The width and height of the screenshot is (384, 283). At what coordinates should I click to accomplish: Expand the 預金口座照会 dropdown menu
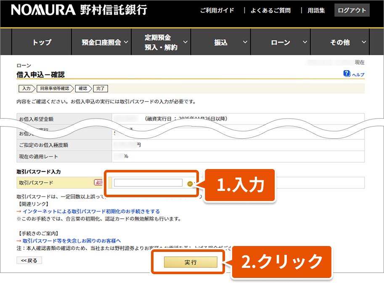[104, 42]
